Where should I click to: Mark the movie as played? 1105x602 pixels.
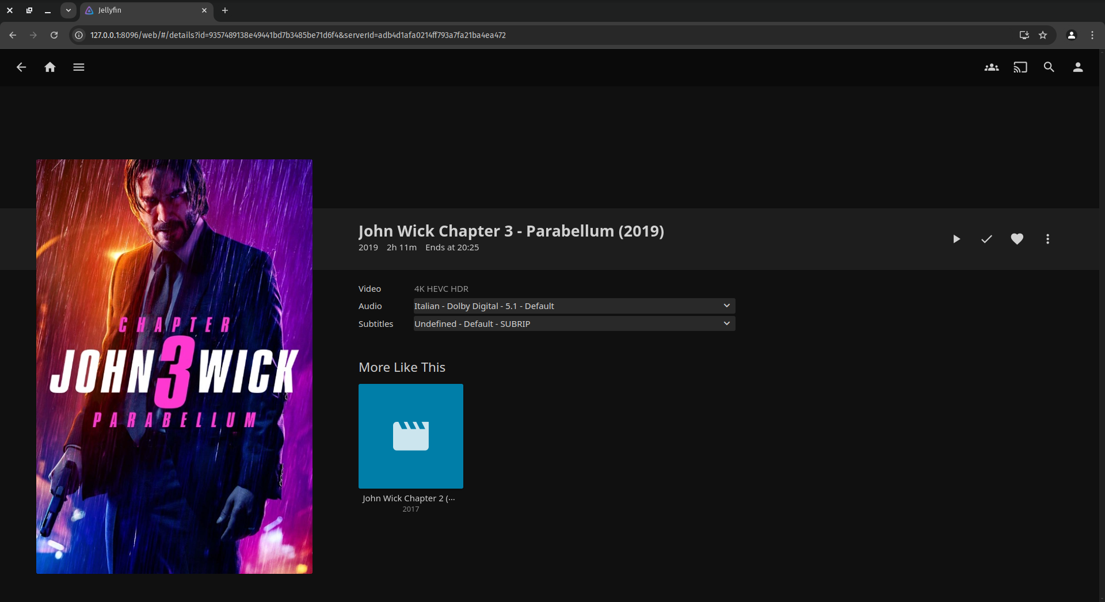986,239
